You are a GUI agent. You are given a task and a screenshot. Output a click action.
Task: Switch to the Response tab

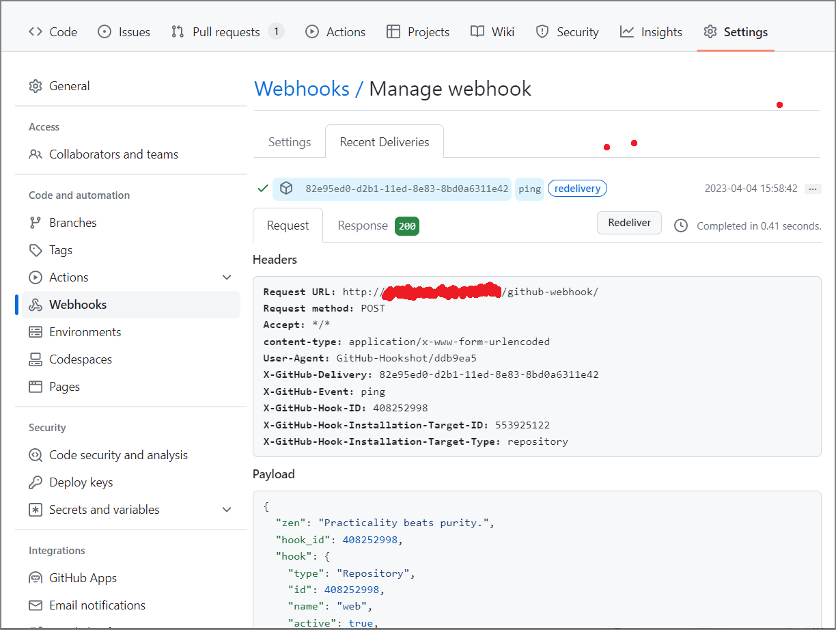tap(378, 225)
